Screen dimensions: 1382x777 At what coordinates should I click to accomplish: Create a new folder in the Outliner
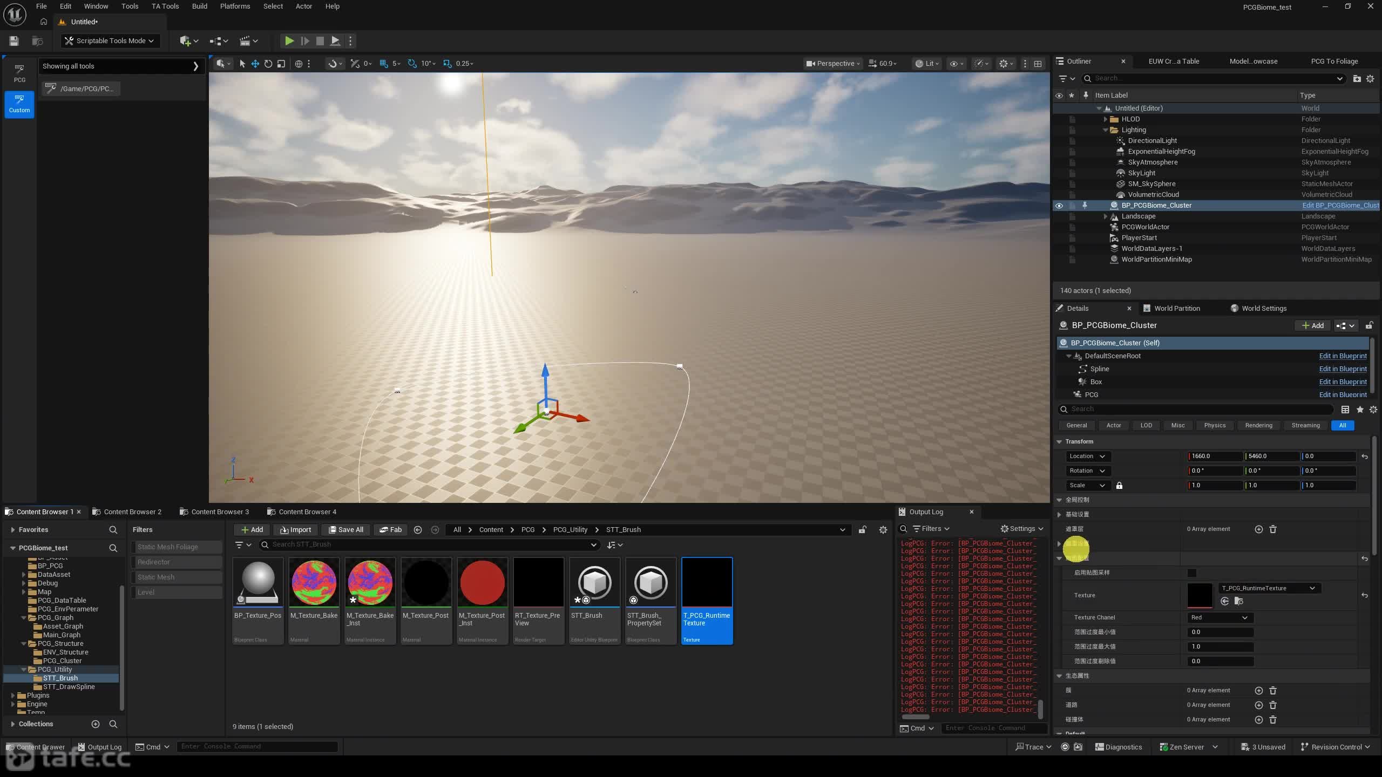(x=1357, y=79)
